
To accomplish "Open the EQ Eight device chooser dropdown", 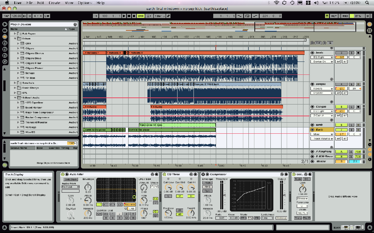I will [x=321, y=57].
